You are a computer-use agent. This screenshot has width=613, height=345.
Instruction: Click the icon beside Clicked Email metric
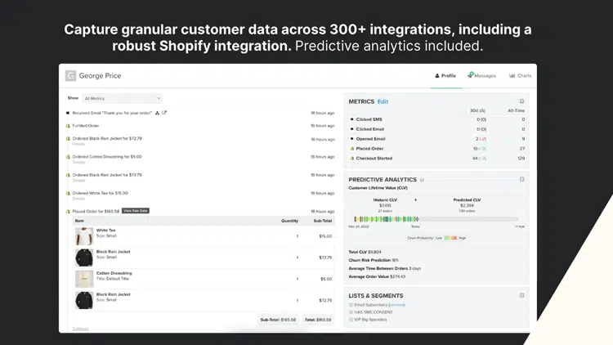(351, 129)
